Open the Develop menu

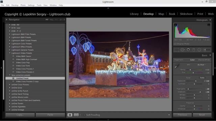(15, 5)
